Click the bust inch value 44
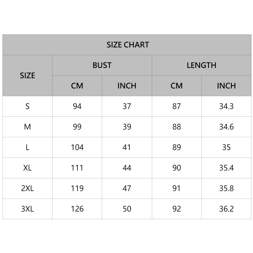This screenshot has width=253, height=253. [x=127, y=168]
